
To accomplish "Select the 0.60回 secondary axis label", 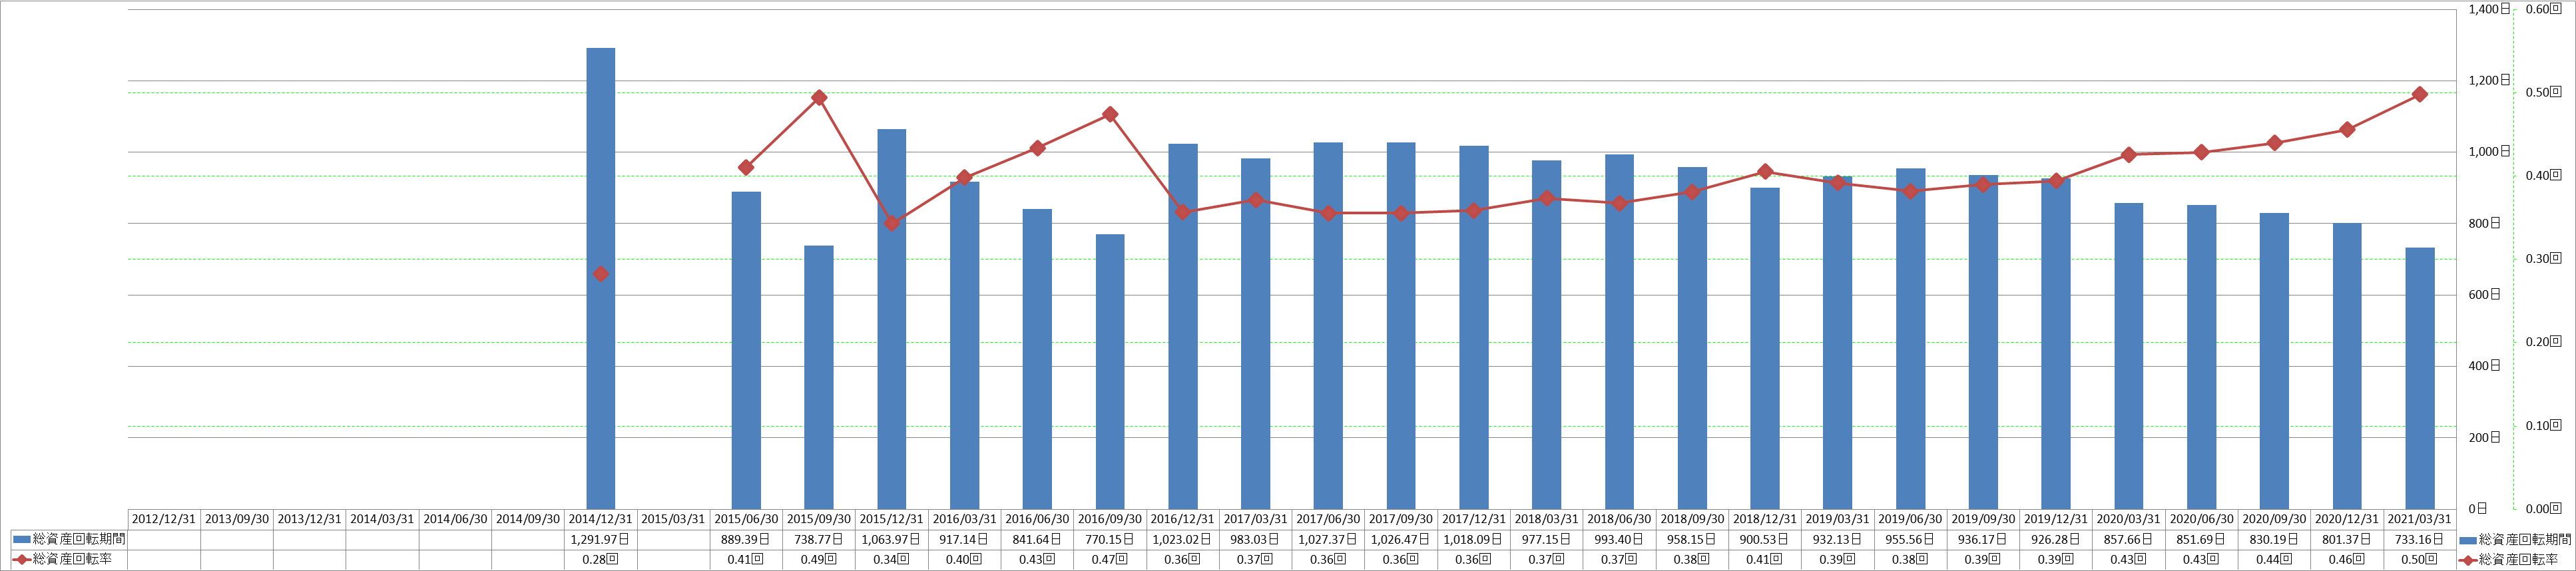I will 2543,9.
